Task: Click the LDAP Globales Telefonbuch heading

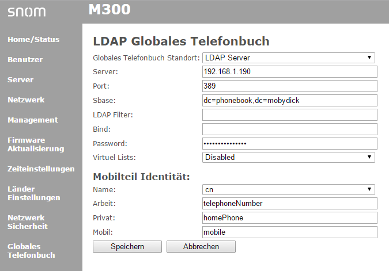Action: 181,41
